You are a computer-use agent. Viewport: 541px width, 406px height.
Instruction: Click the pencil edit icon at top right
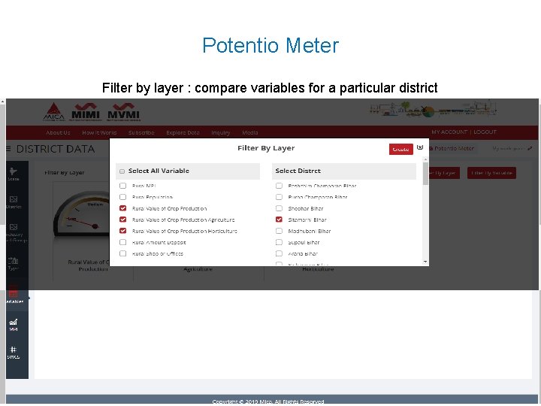pos(530,148)
